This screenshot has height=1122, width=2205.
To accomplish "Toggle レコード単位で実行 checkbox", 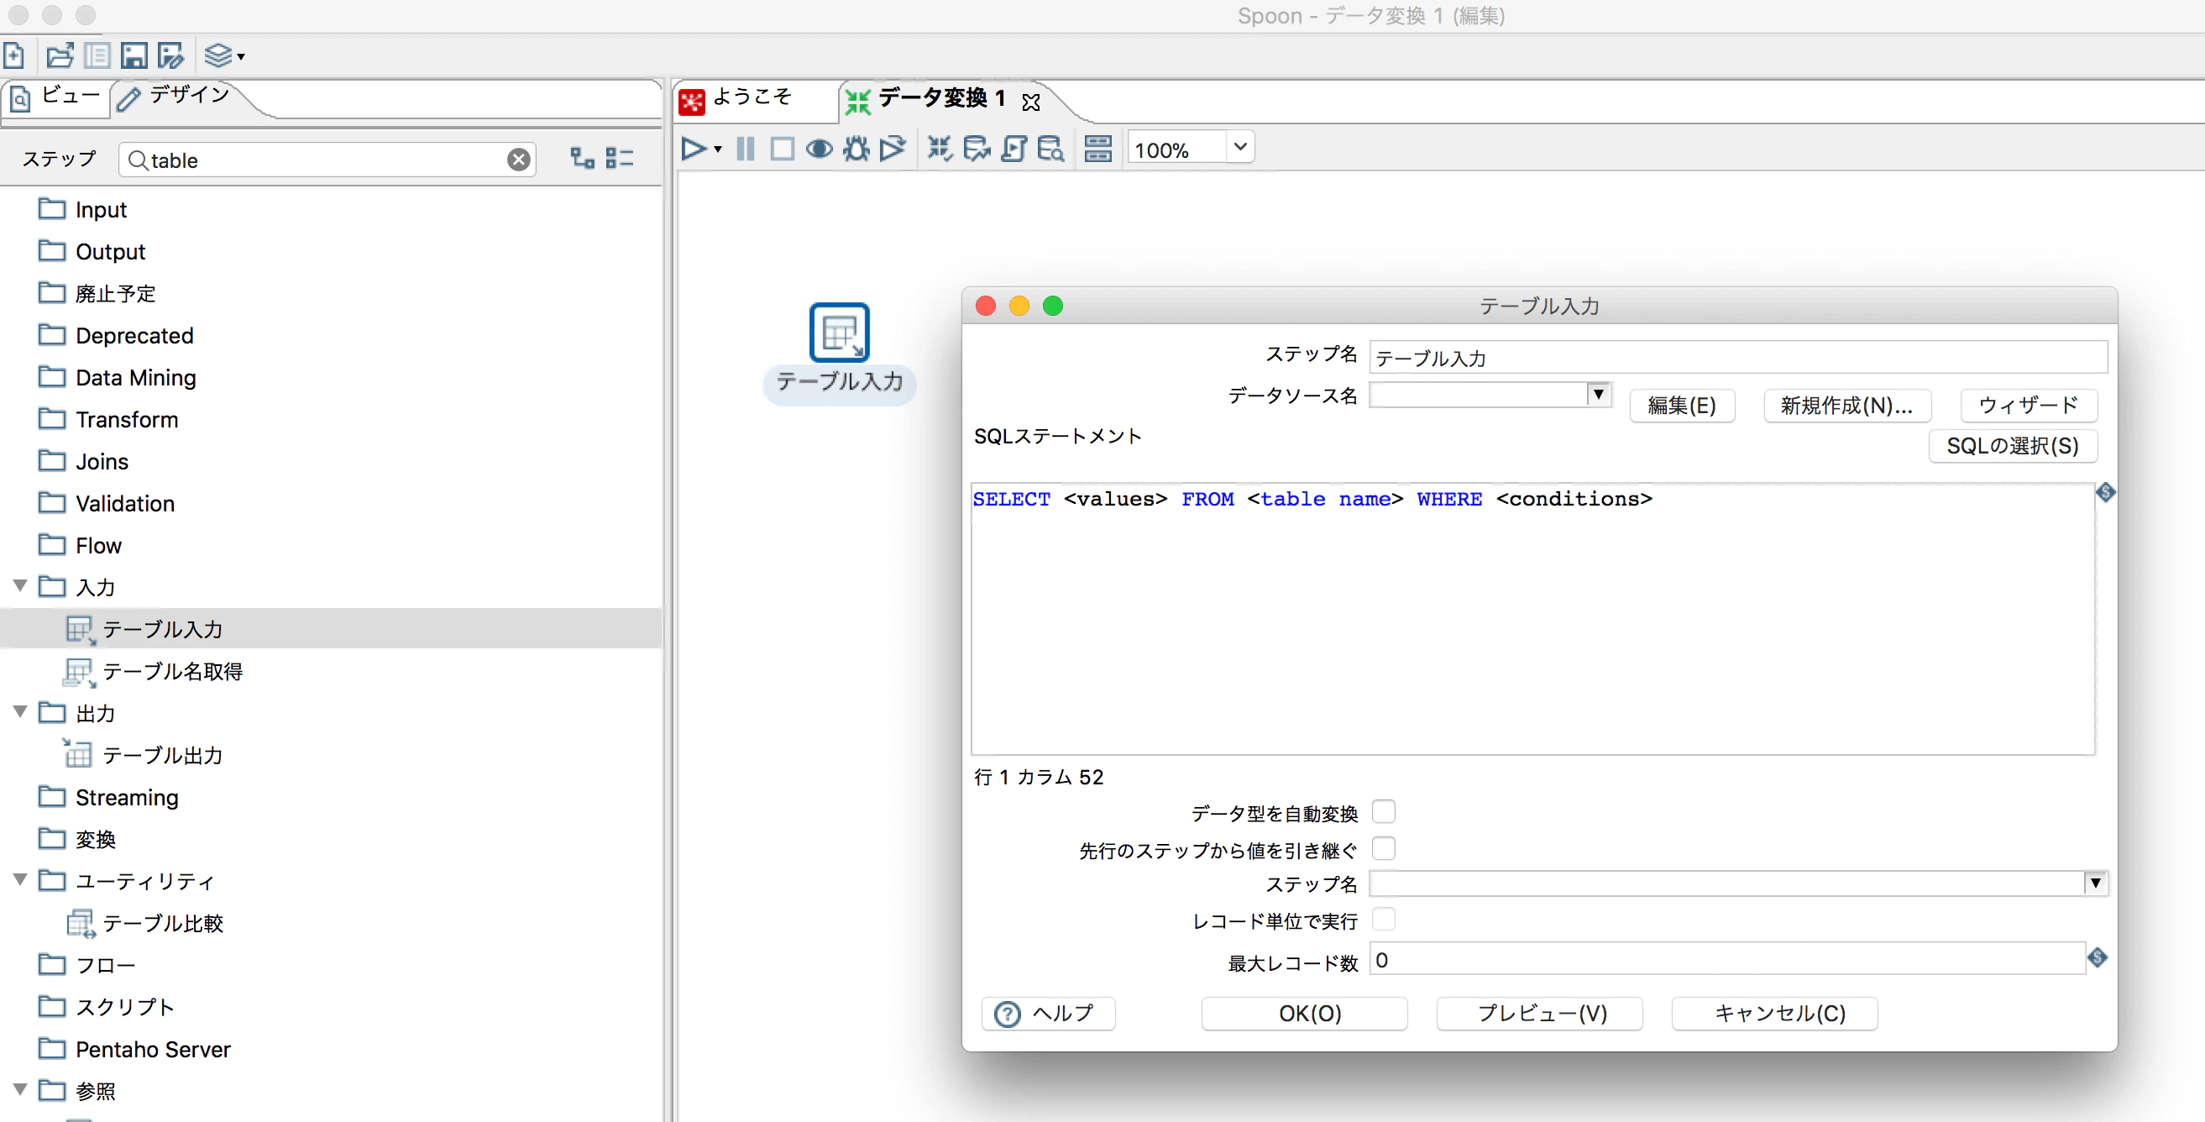I will click(1384, 919).
